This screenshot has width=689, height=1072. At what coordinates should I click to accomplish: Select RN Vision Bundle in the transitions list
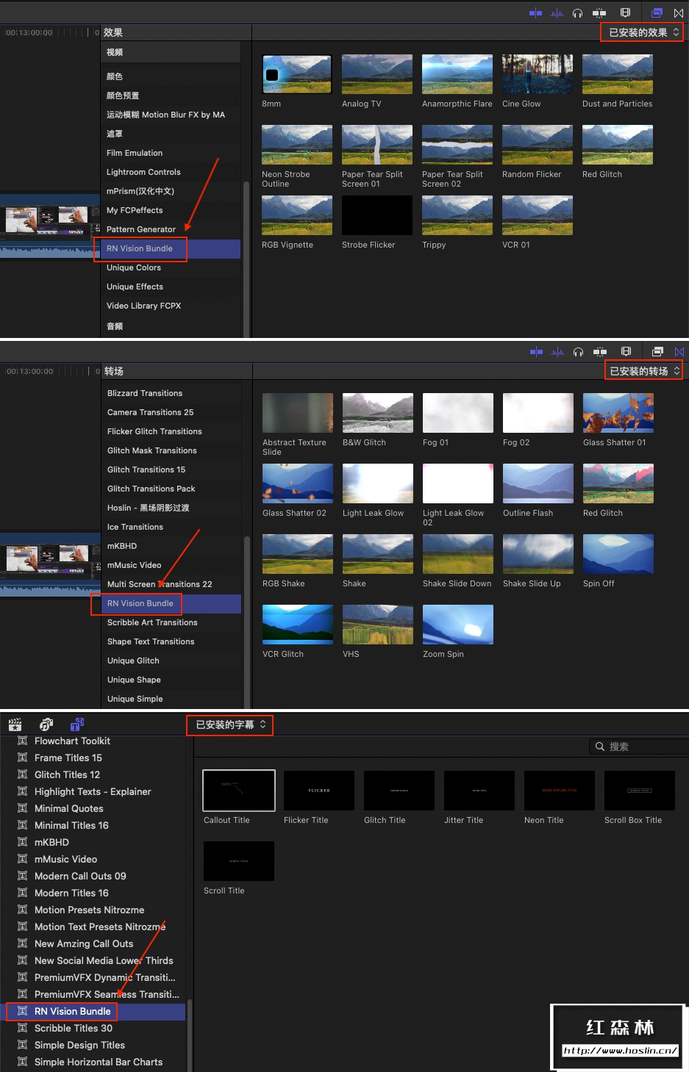click(171, 603)
